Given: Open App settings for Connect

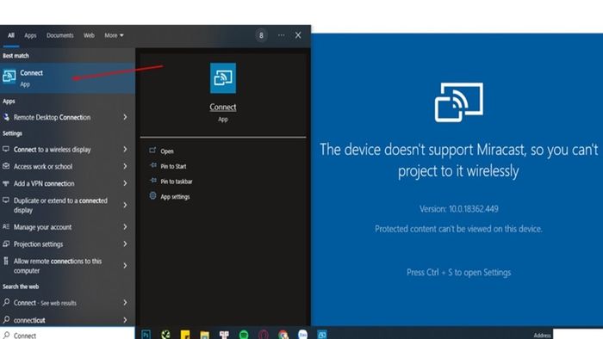Looking at the screenshot, I should (175, 196).
